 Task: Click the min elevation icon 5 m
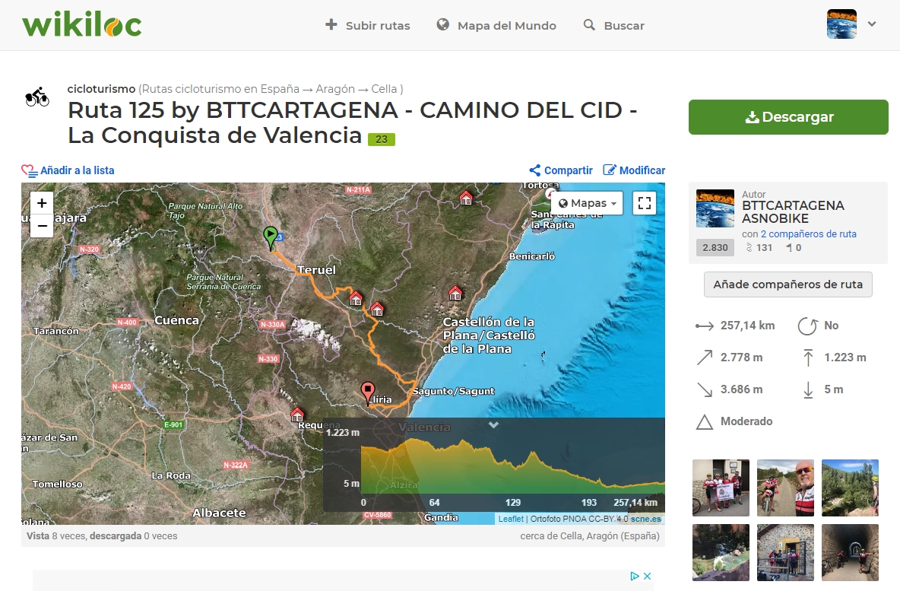[x=808, y=389]
